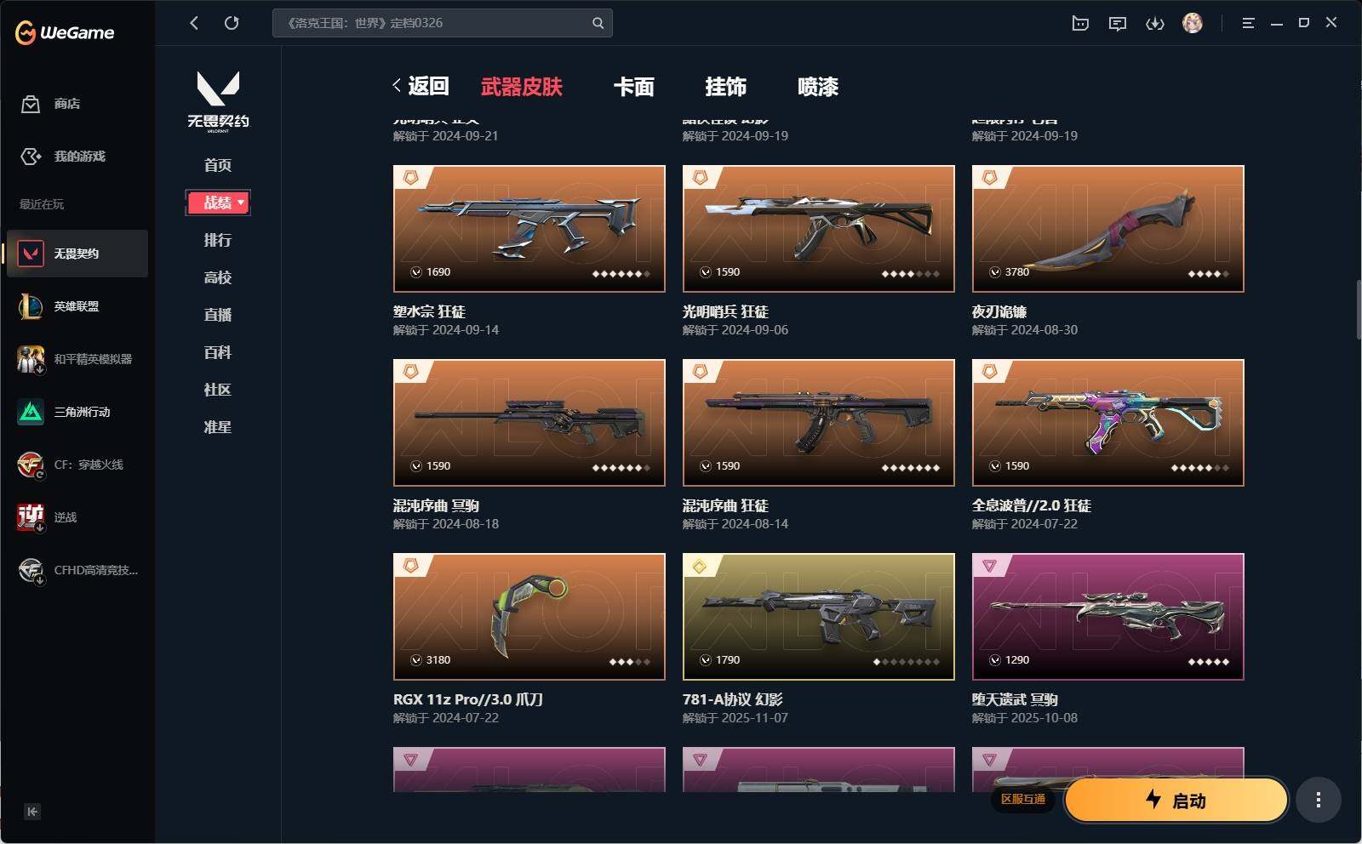Screen dimensions: 1362x844
Task: Switch to the 卡面 tab
Action: [x=634, y=87]
